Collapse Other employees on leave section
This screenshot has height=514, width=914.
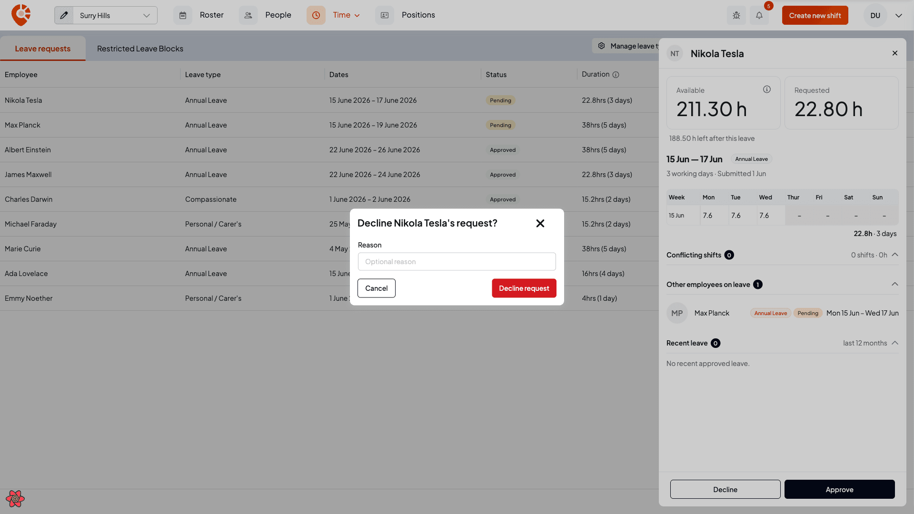(895, 284)
